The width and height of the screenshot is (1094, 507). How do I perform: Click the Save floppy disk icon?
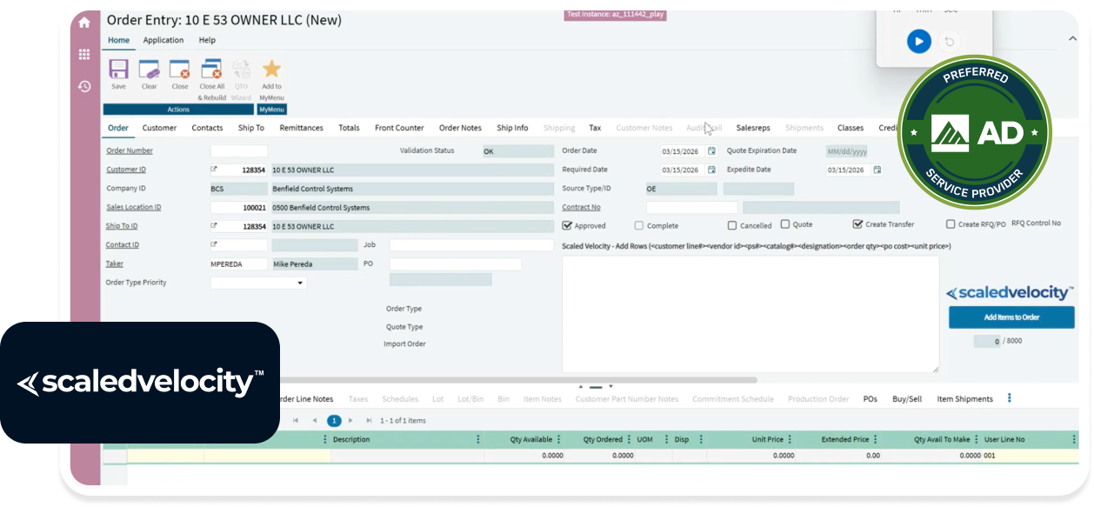[118, 70]
